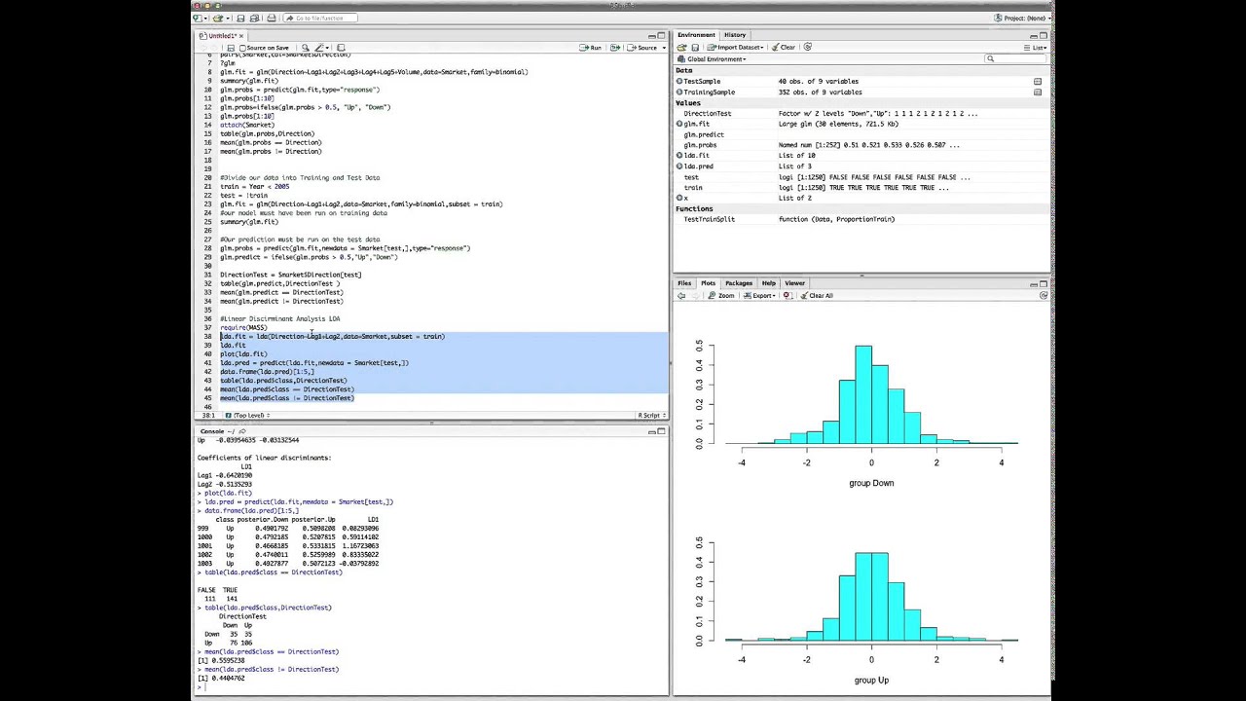The height and width of the screenshot is (701, 1246).
Task: Switch to the History tab
Action: coord(735,35)
